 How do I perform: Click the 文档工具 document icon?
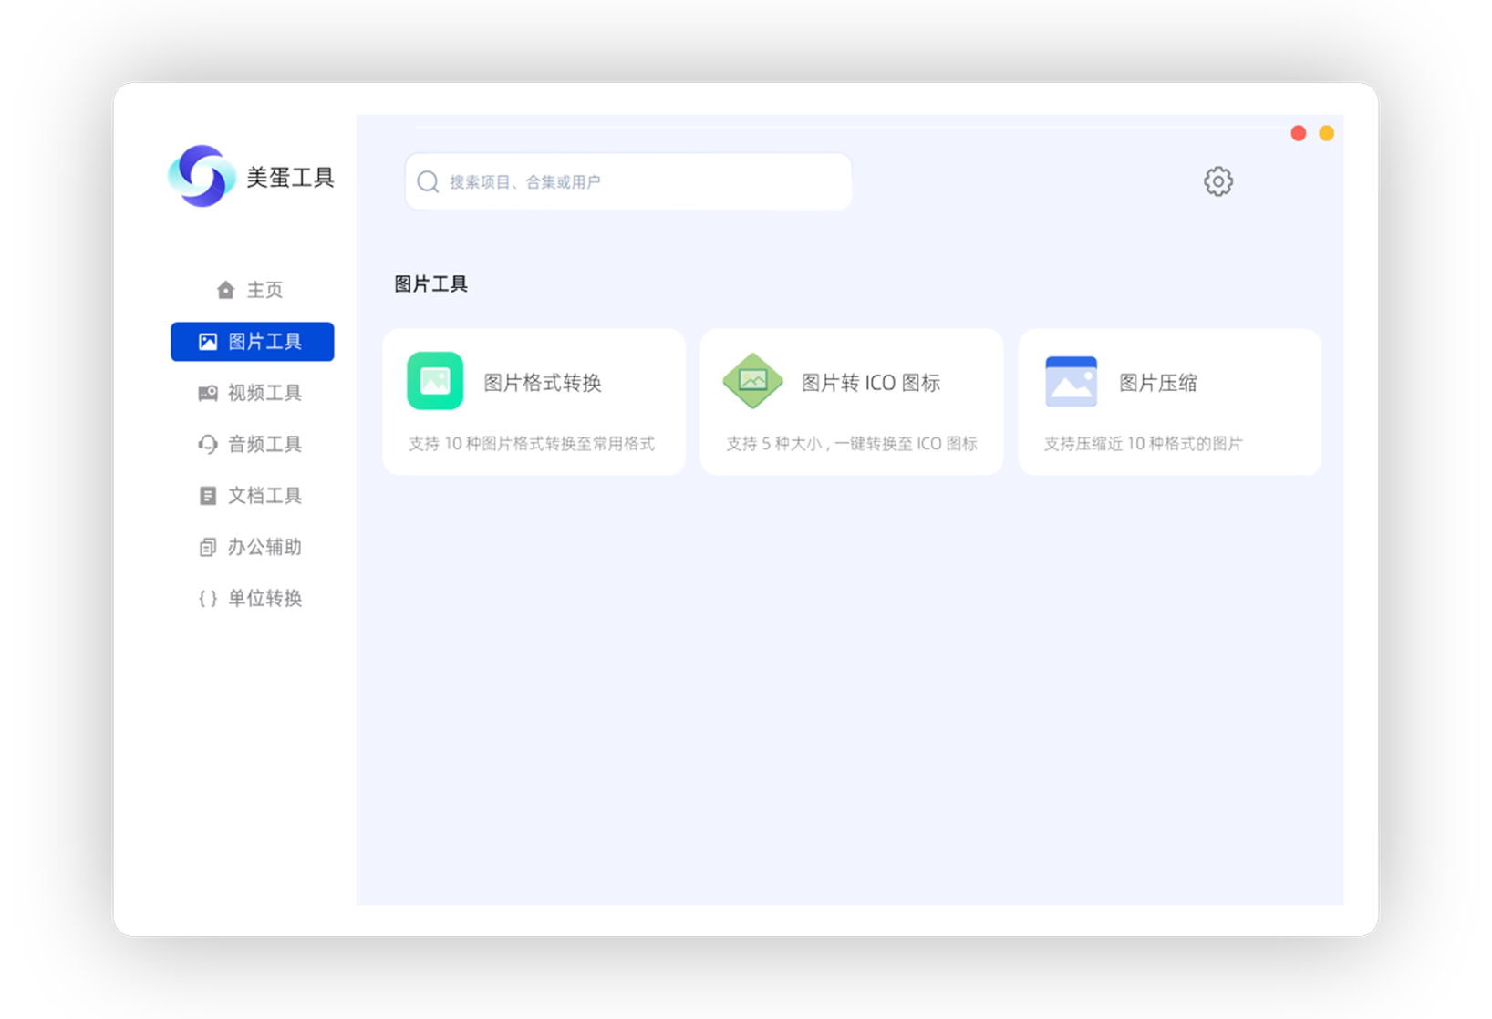208,495
